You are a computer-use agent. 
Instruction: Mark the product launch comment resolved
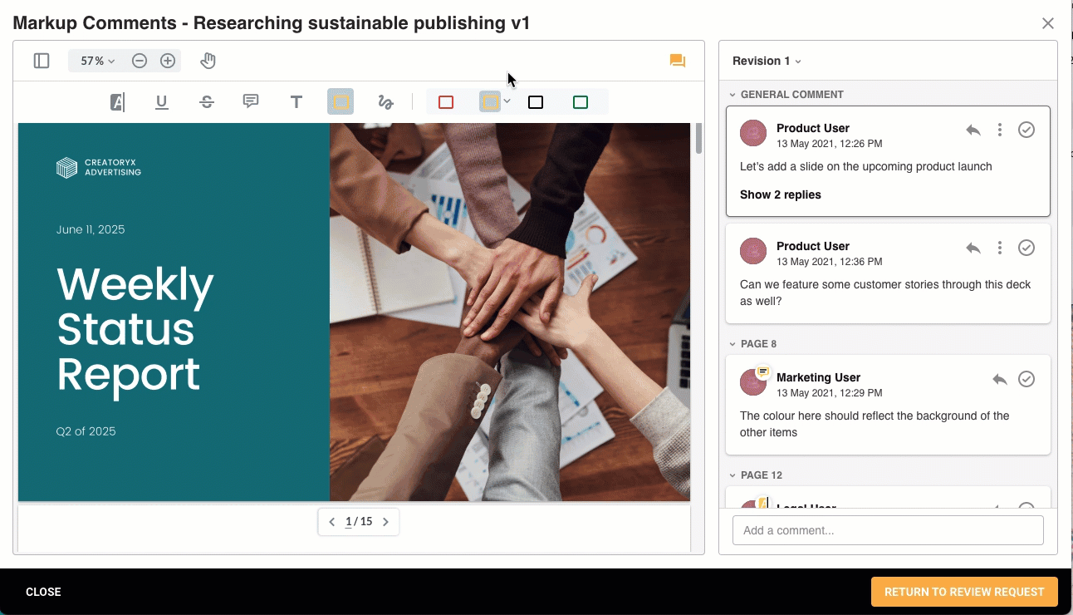[x=1026, y=130]
